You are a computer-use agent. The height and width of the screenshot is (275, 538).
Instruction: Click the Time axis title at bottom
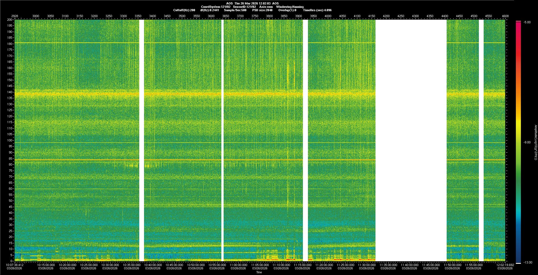tap(259, 272)
